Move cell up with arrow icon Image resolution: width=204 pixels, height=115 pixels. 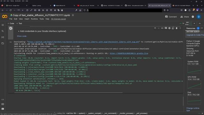(155, 28)
